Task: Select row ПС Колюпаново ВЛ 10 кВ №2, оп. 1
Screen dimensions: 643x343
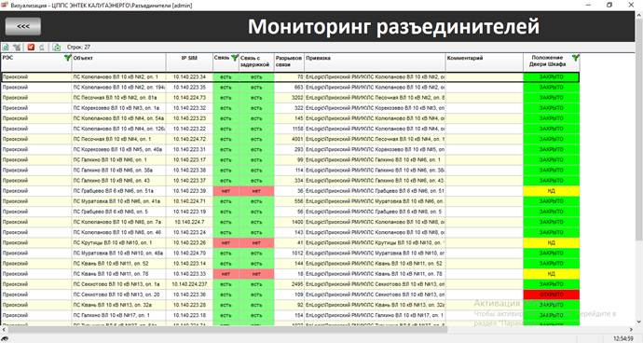Action: tap(290, 77)
